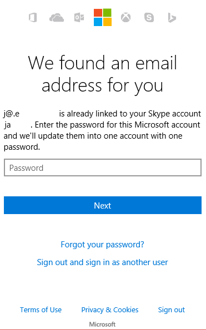This screenshot has height=330, width=206.
Task: Click the blue Next button
Action: tap(103, 205)
